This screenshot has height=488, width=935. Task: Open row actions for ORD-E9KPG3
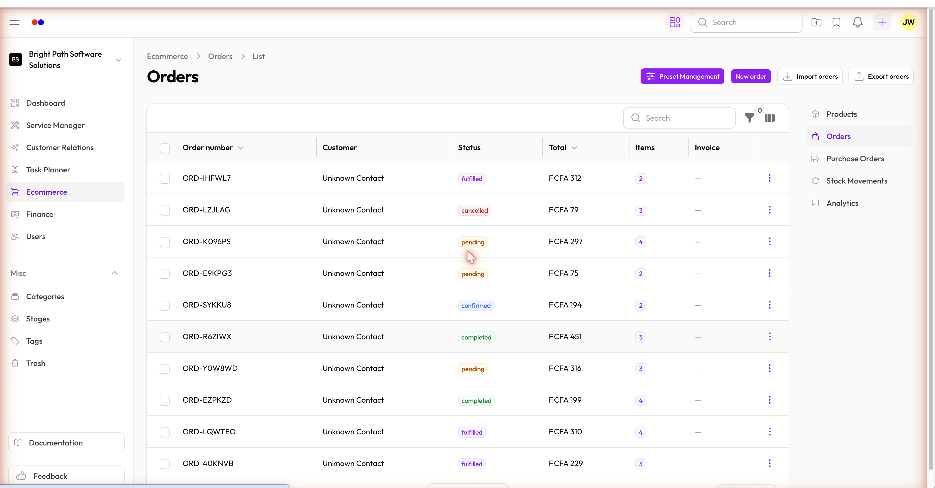pos(769,273)
